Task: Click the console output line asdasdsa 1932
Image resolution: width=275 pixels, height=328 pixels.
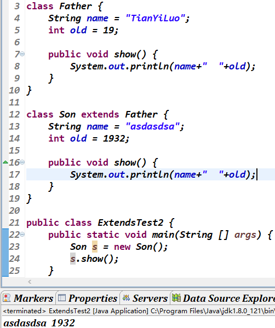Action: point(39,323)
